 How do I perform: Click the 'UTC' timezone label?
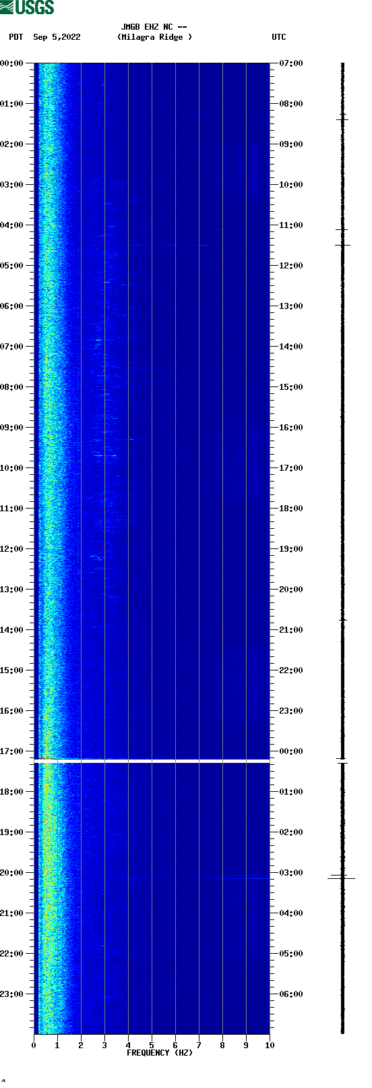pyautogui.click(x=279, y=37)
